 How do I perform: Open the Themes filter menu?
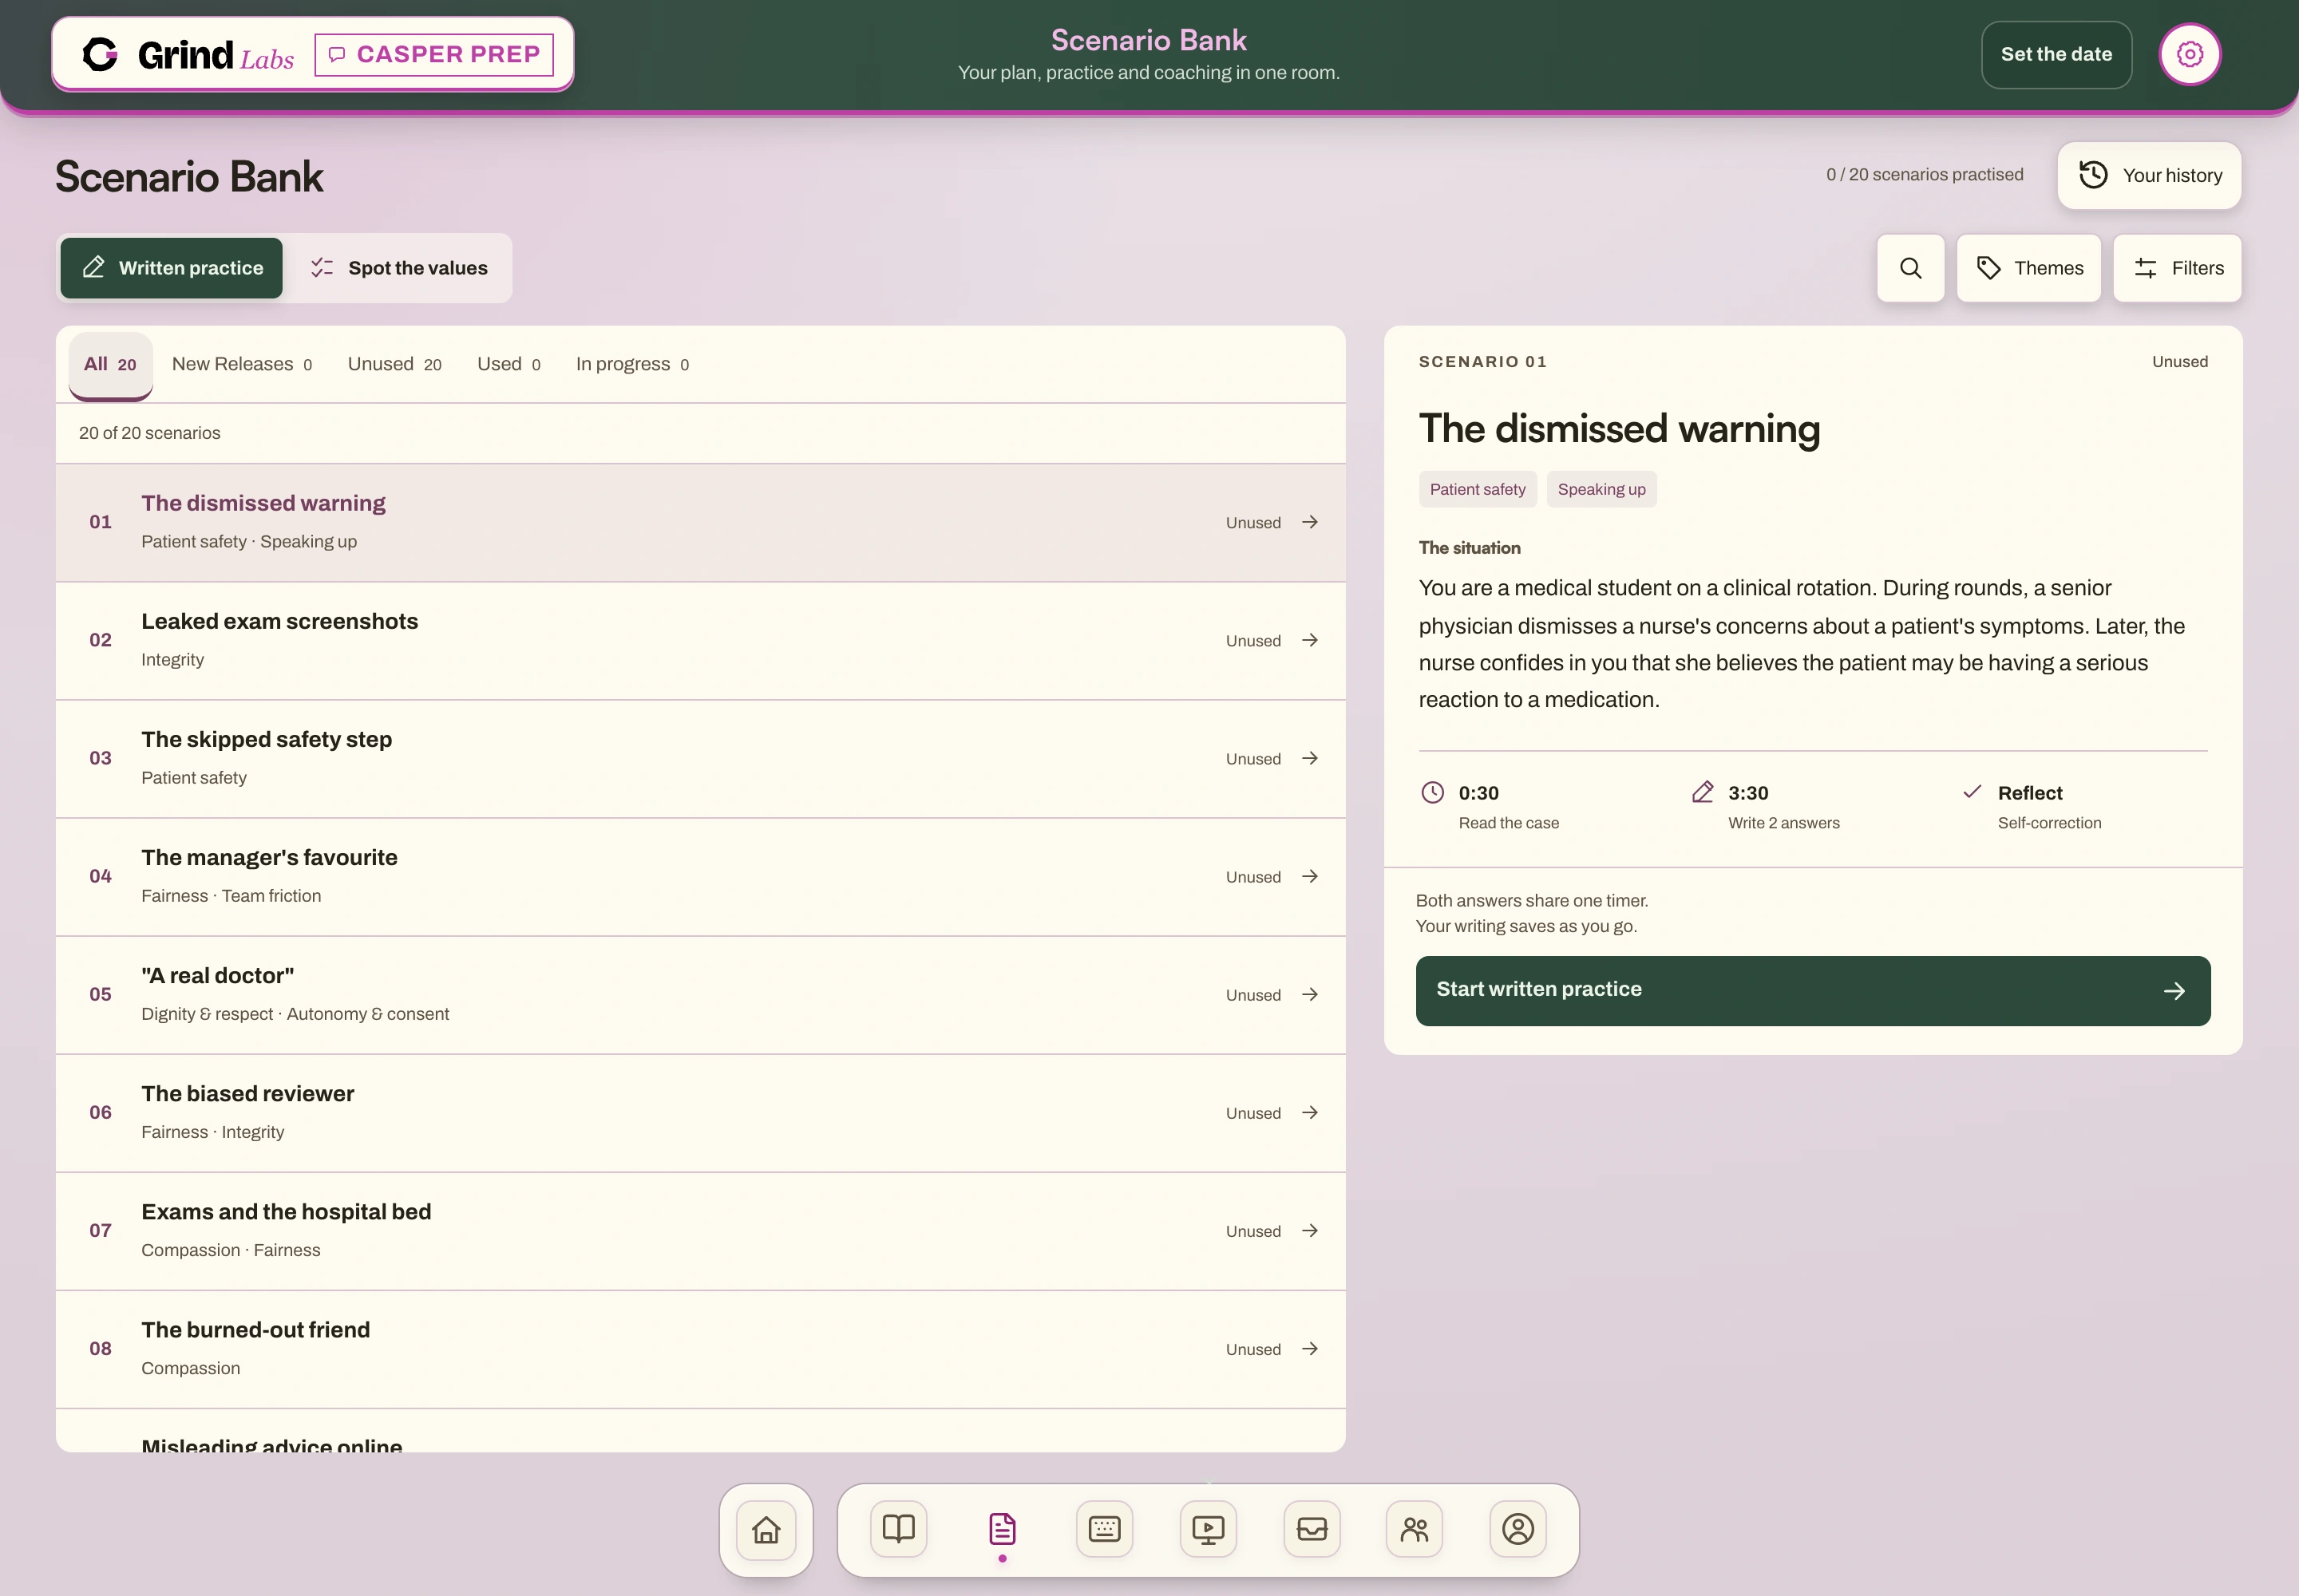pyautogui.click(x=2029, y=268)
